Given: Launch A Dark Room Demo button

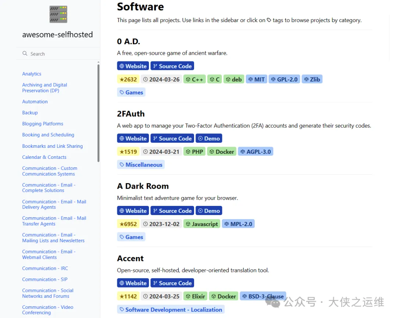Looking at the screenshot, I should (209, 211).
